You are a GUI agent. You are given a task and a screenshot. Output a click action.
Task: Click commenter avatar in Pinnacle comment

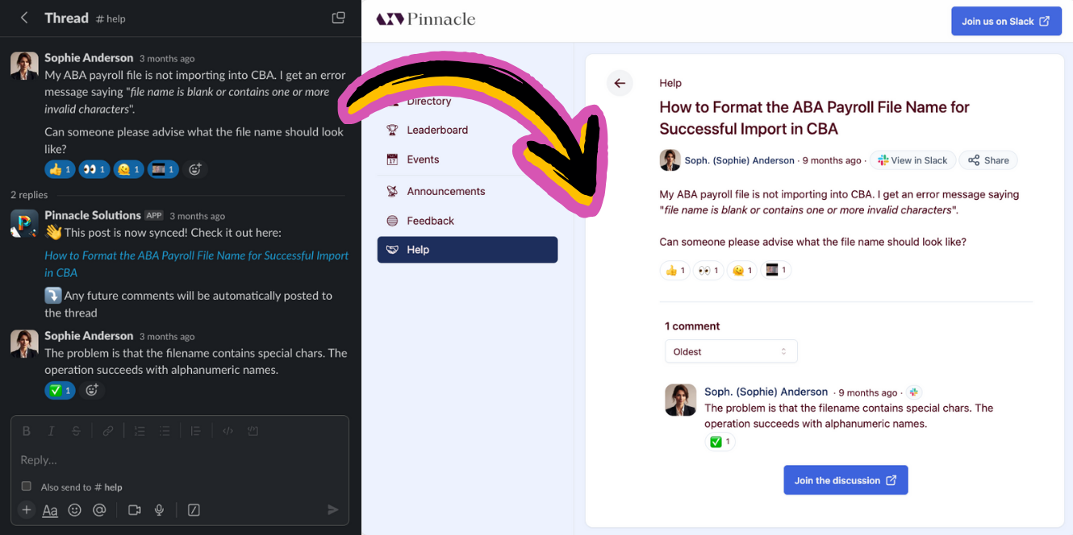point(680,400)
